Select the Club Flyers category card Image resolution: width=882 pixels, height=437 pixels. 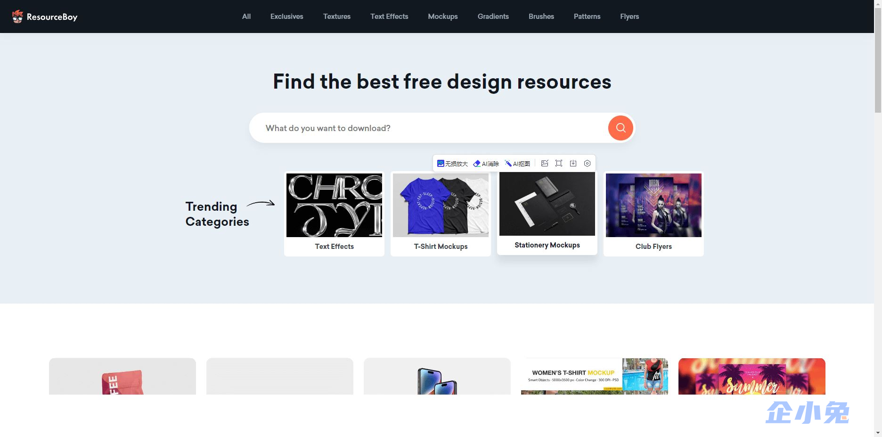click(x=653, y=214)
